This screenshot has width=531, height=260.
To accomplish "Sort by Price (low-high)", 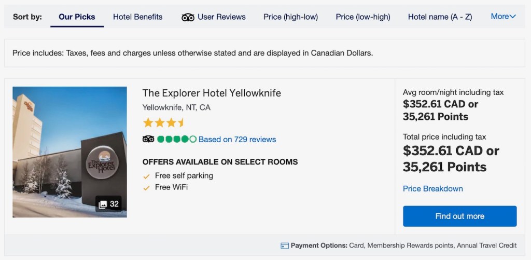I will tap(363, 17).
